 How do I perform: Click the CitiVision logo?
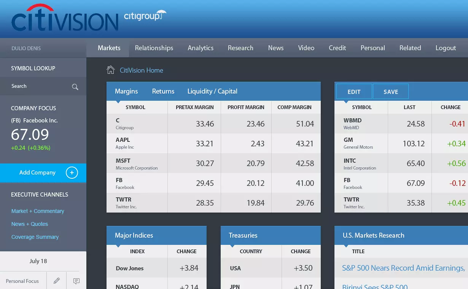coord(65,17)
